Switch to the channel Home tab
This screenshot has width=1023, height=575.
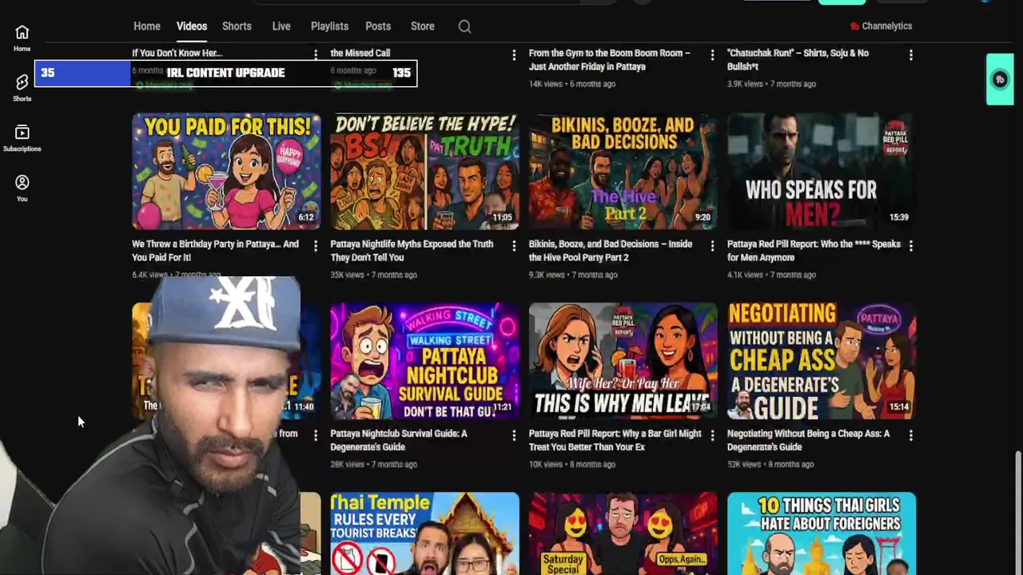pyautogui.click(x=147, y=26)
